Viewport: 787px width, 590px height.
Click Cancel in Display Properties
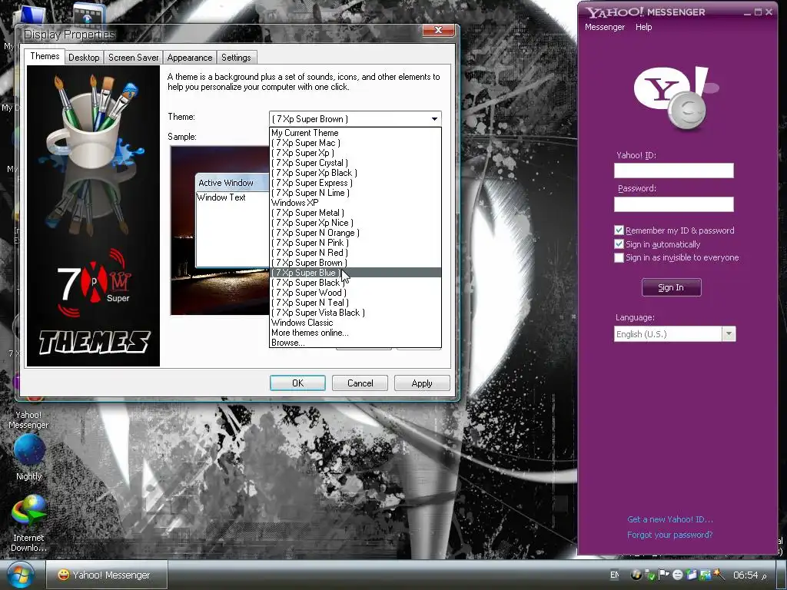(360, 383)
